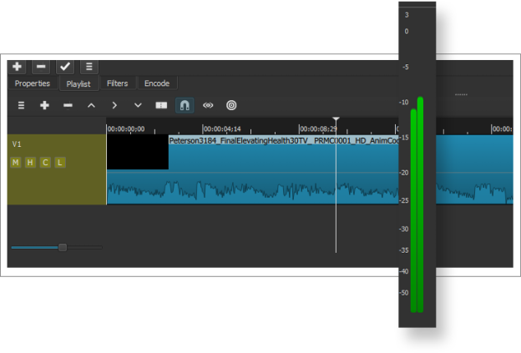This screenshot has width=521, height=353.
Task: Click the split at playhead icon
Action: [x=162, y=105]
